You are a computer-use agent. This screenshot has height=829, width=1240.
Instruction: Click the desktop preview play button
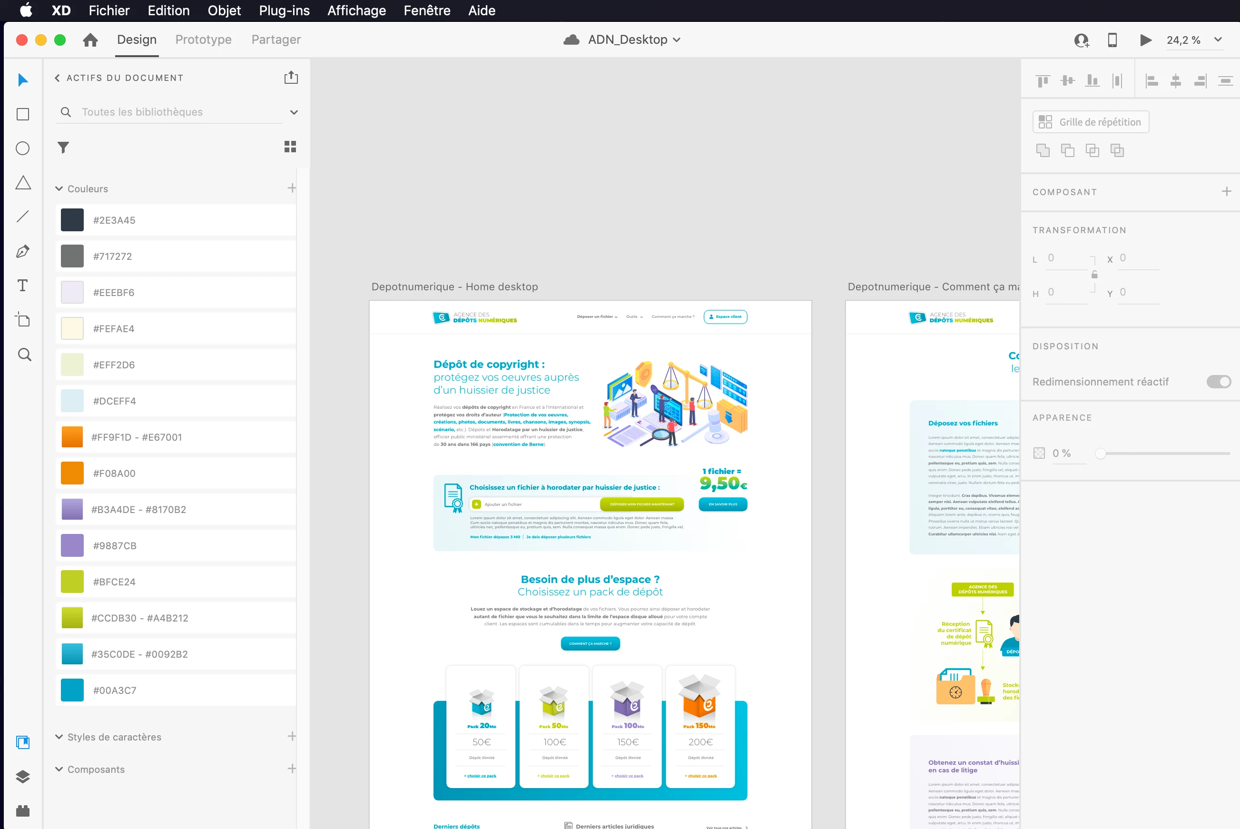click(x=1145, y=40)
